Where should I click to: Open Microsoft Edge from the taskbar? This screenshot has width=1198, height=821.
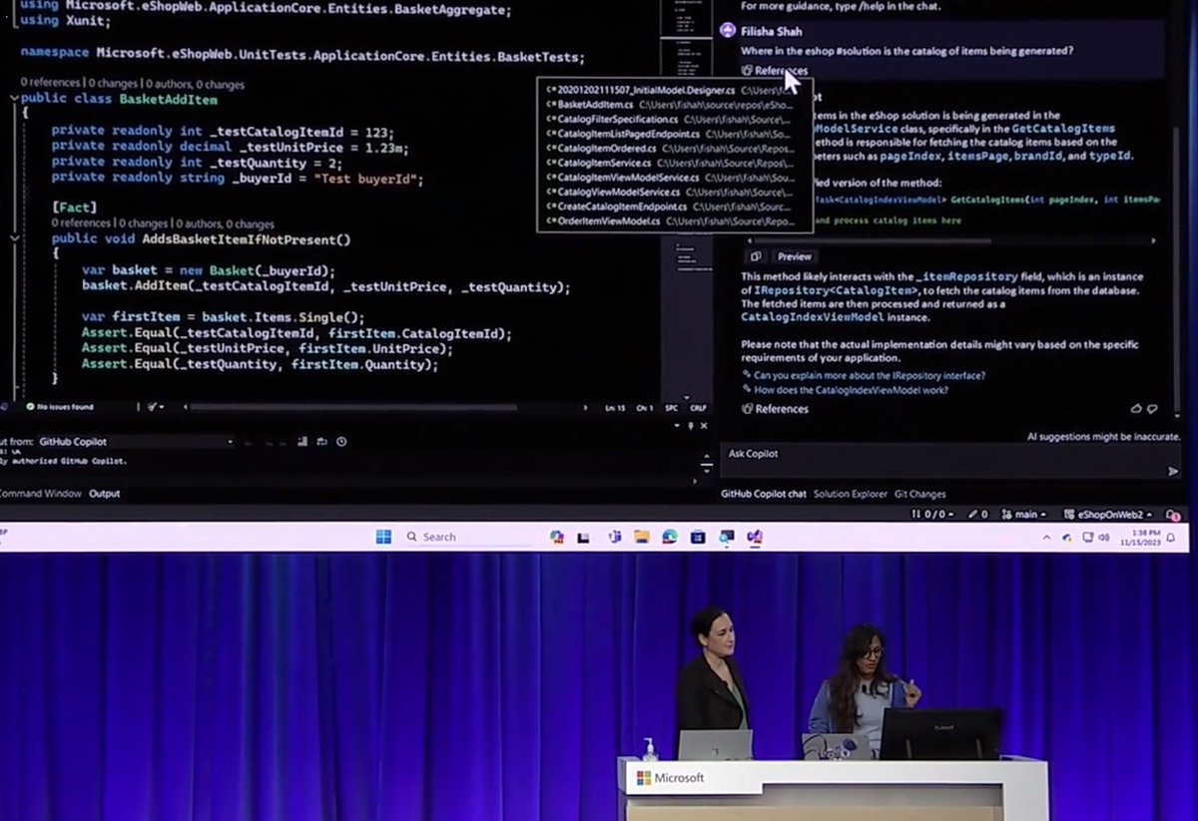click(670, 537)
